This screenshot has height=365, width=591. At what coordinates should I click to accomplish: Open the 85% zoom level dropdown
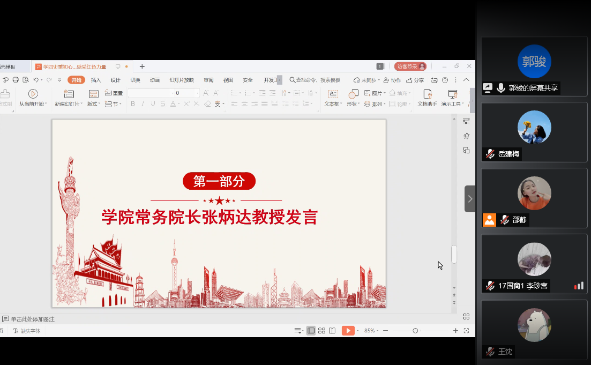click(370, 331)
